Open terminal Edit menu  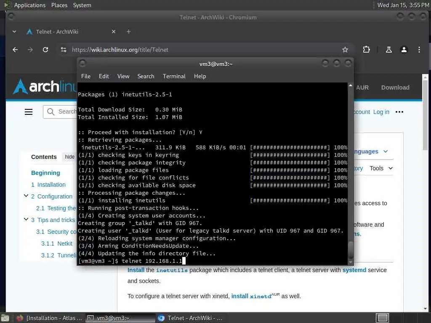tap(104, 77)
